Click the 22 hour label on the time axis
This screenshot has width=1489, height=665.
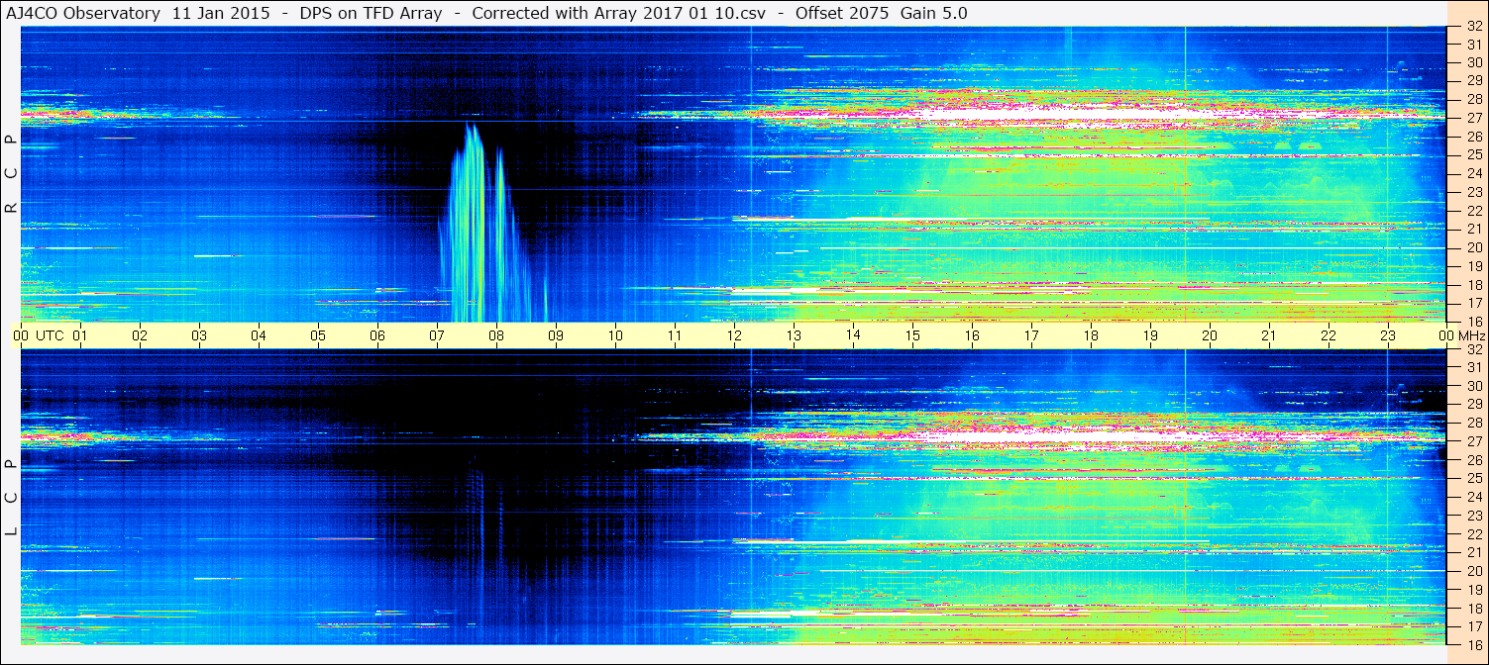click(x=1329, y=335)
